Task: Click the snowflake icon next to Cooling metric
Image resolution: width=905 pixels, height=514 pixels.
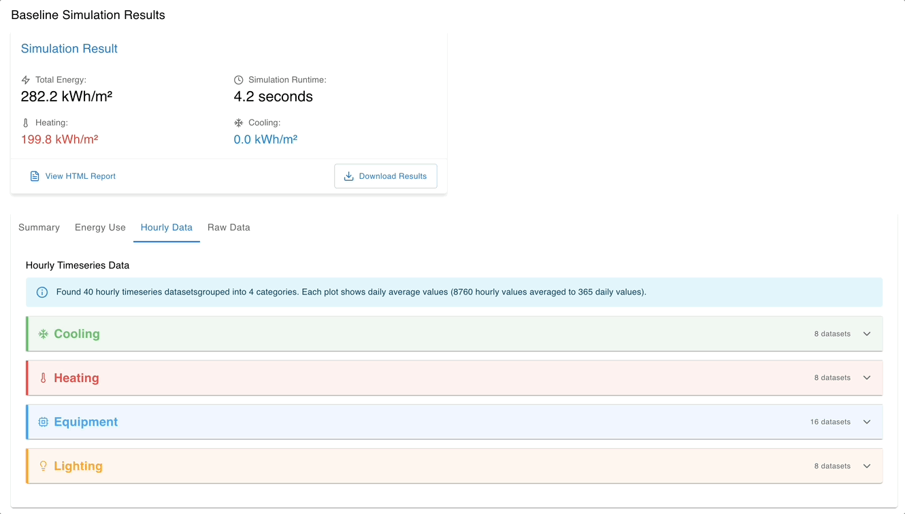Action: tap(238, 123)
